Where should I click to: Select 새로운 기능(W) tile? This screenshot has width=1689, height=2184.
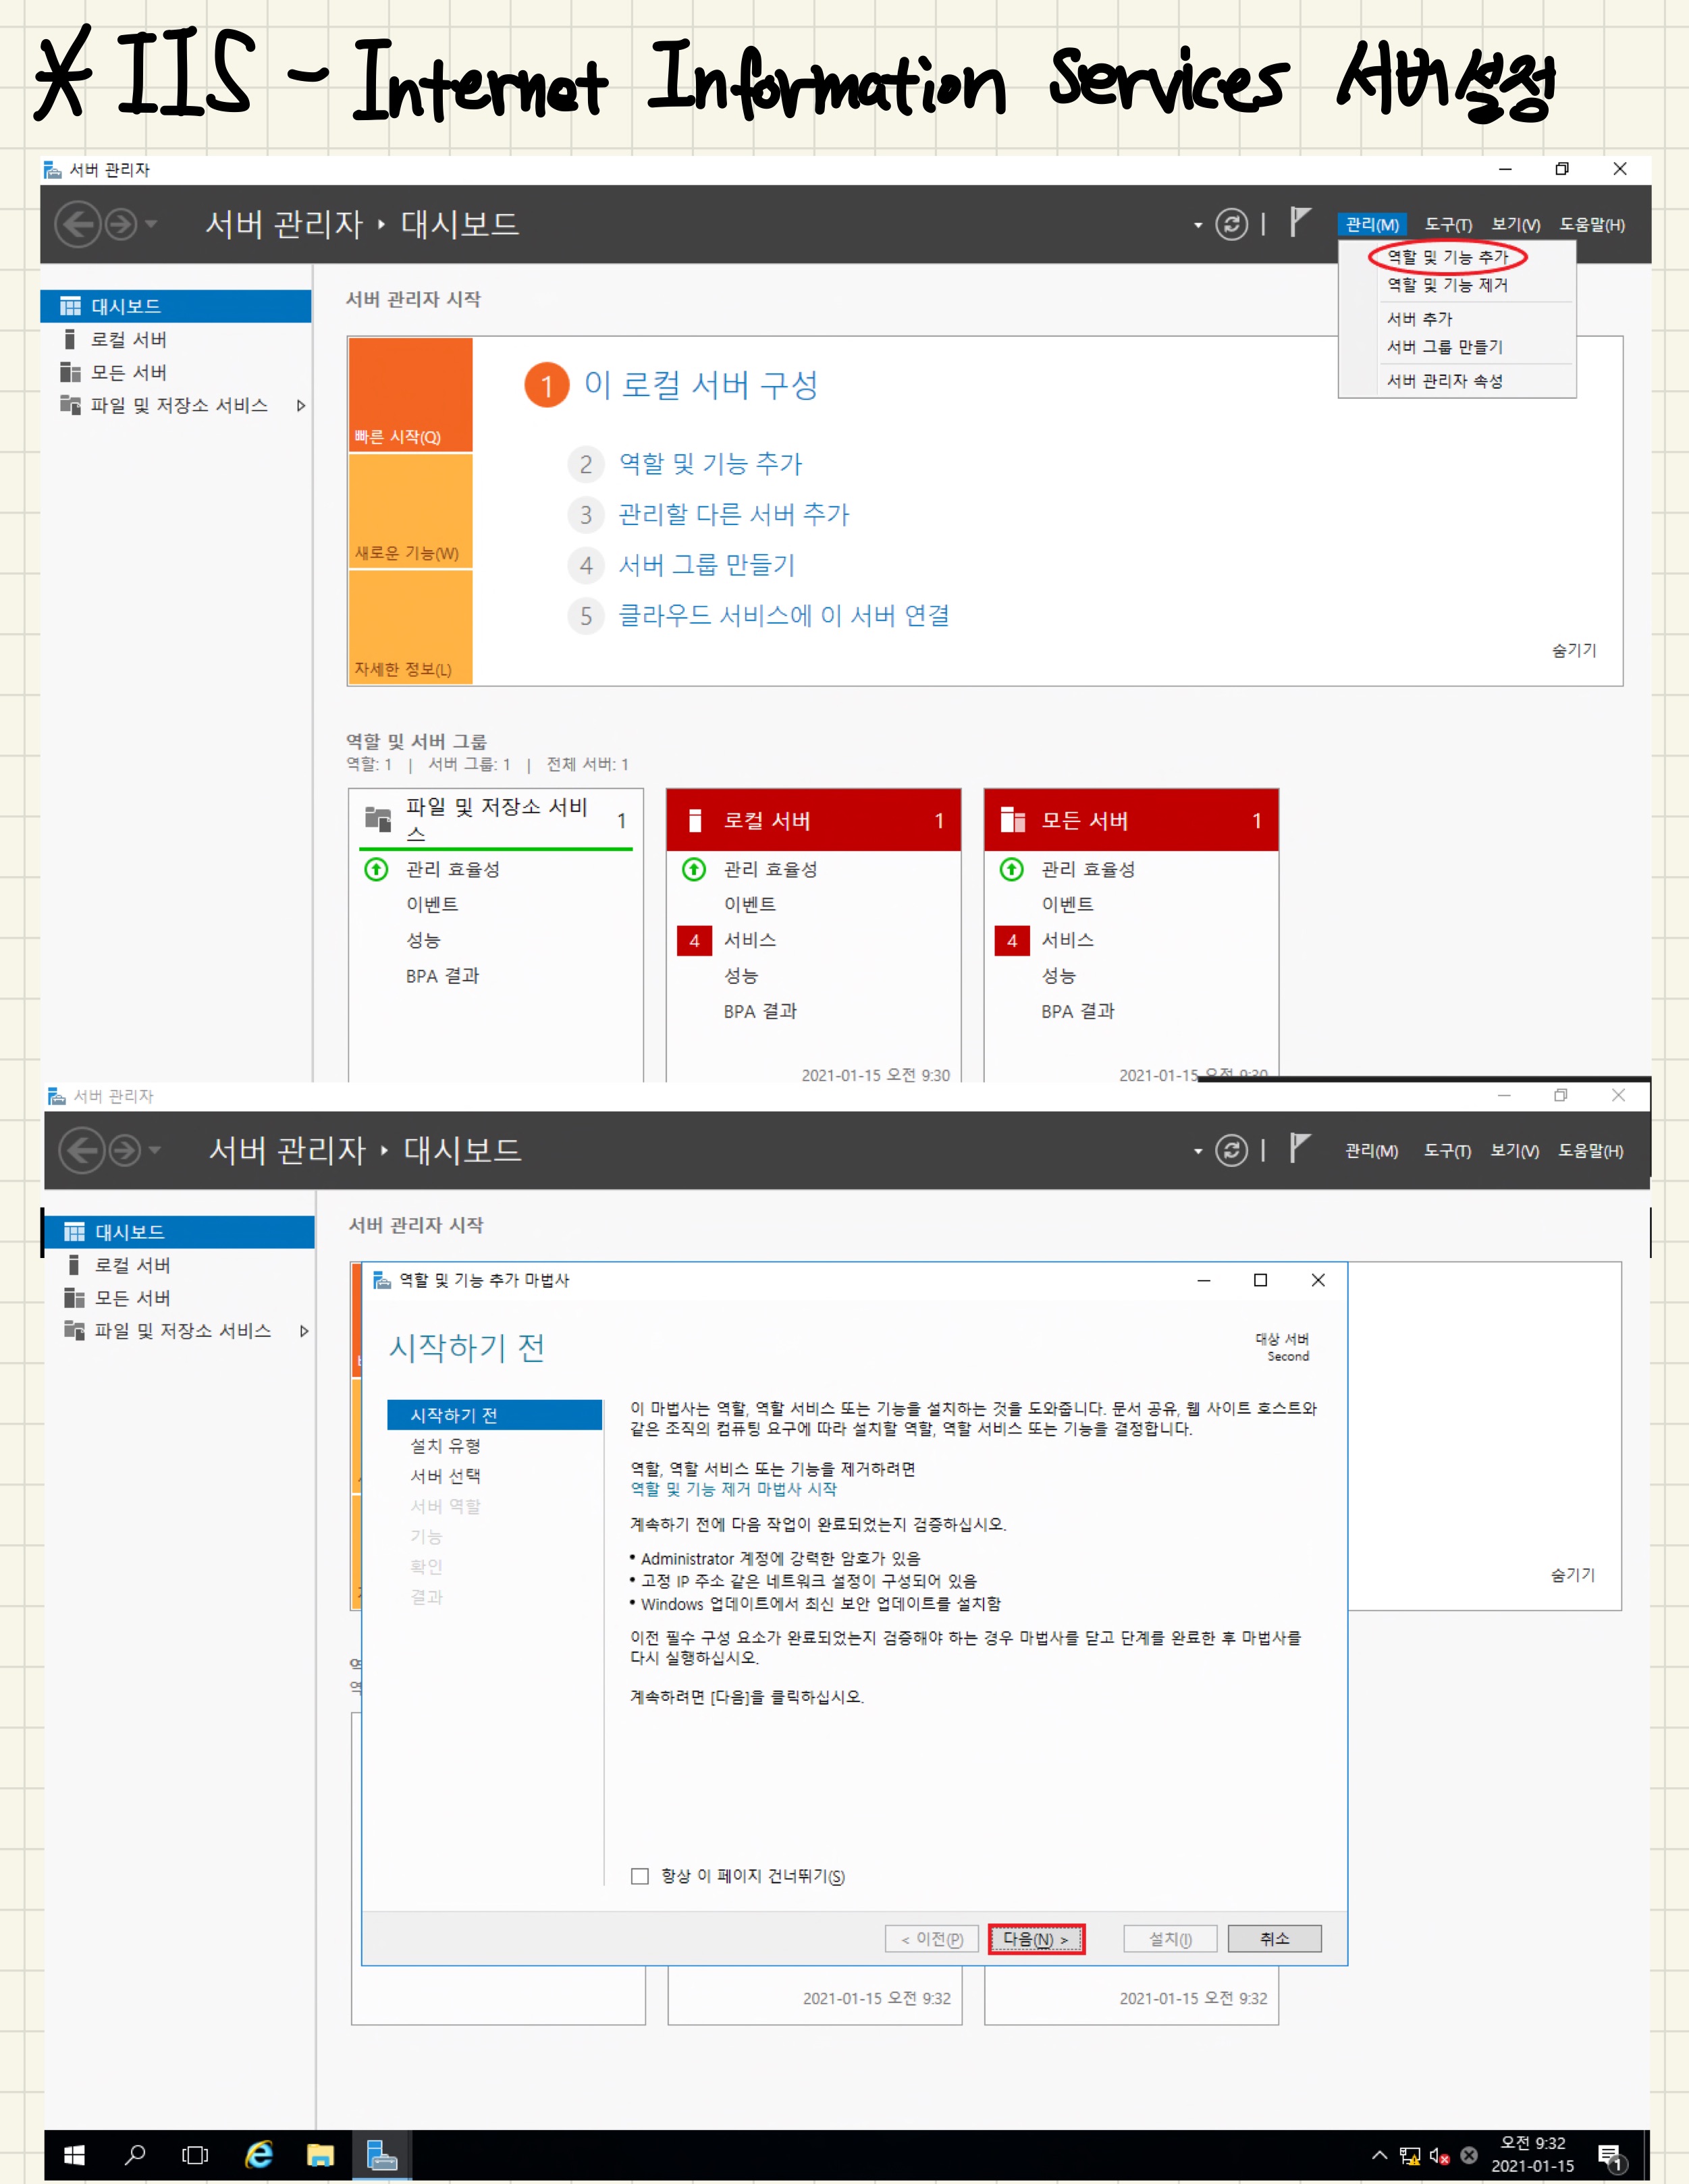[410, 511]
